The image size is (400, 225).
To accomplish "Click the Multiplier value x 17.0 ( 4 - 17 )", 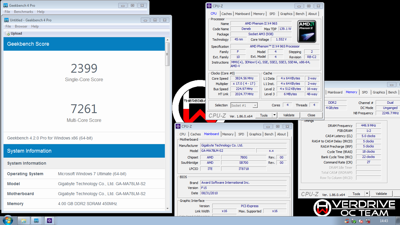I will tap(244, 84).
